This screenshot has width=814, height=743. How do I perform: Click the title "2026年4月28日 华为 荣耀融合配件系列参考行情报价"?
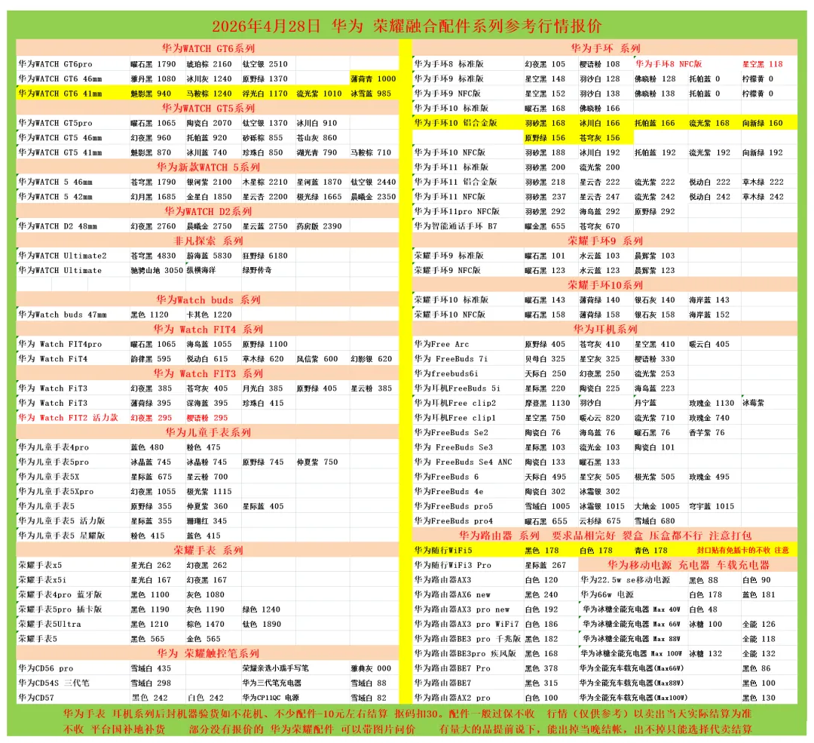click(406, 26)
